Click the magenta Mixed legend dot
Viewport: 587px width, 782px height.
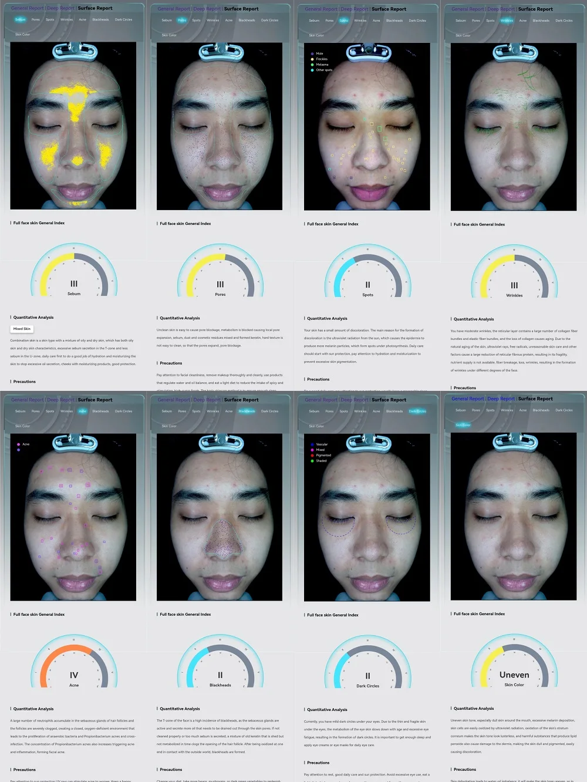point(312,450)
